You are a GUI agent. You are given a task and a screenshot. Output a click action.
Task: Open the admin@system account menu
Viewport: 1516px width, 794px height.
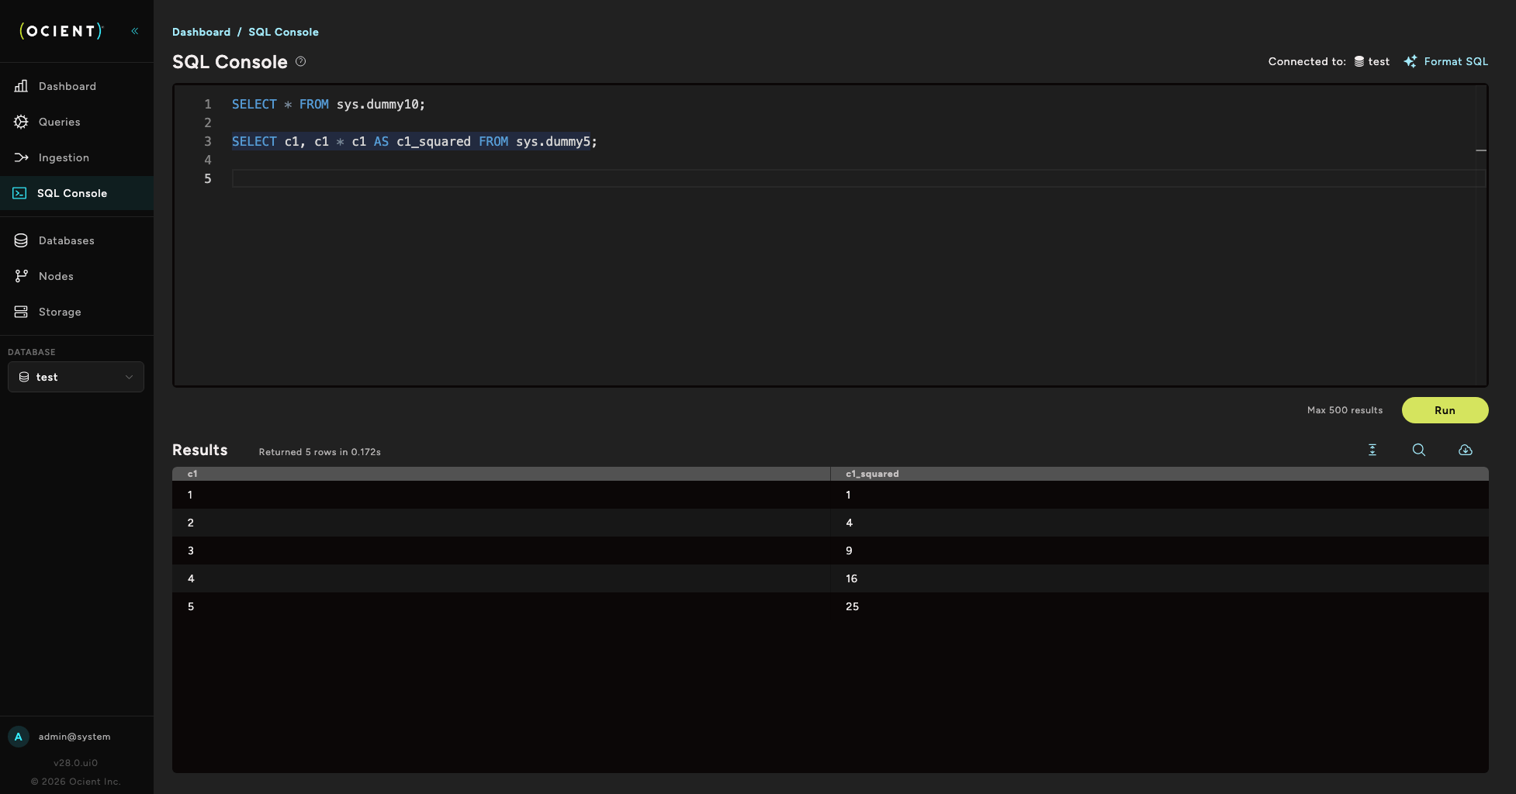pyautogui.click(x=74, y=737)
